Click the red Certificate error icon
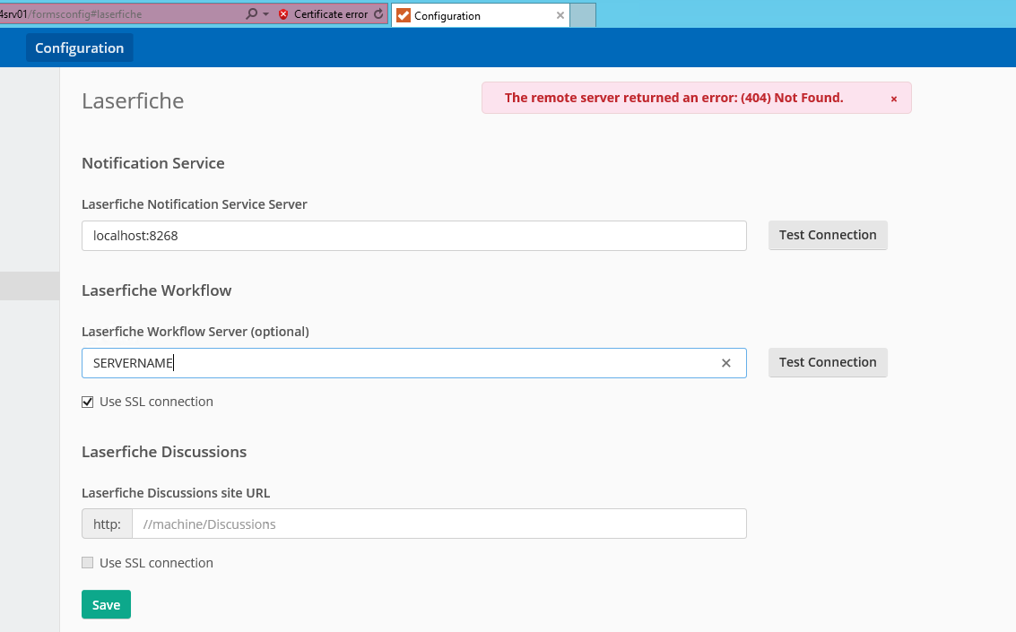This screenshot has height=632, width=1016. pos(283,14)
